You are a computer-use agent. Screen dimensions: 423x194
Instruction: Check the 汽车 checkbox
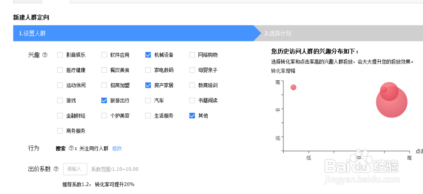point(148,101)
